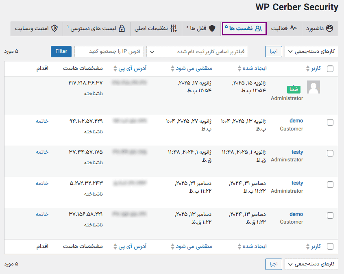Image resolution: width=344 pixels, height=274 pixels.
Task: Sort by منقضی می شود in footer
Action: (x=194, y=246)
